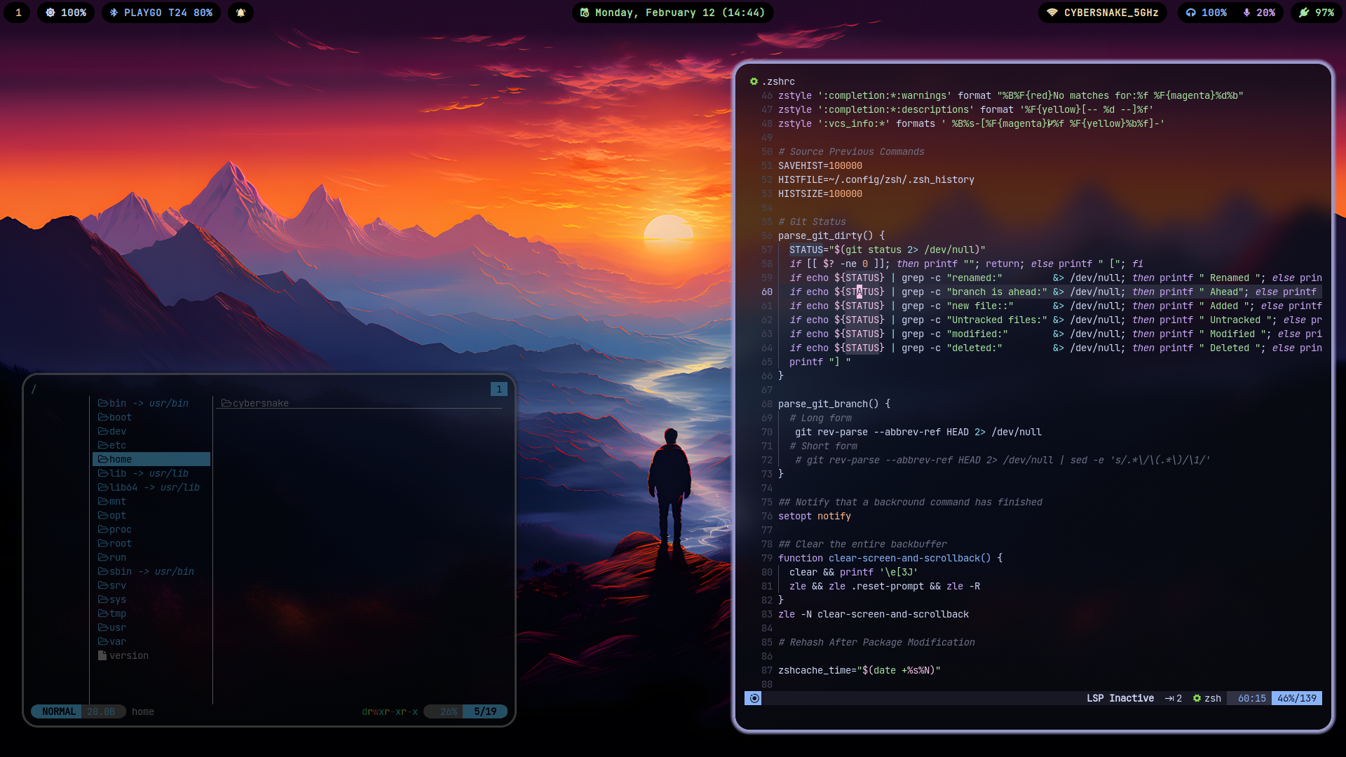Click tab number 1 in file manager

[x=498, y=389]
